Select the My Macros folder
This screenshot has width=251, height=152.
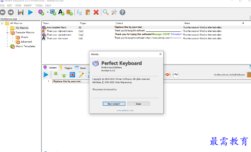(x=22, y=28)
